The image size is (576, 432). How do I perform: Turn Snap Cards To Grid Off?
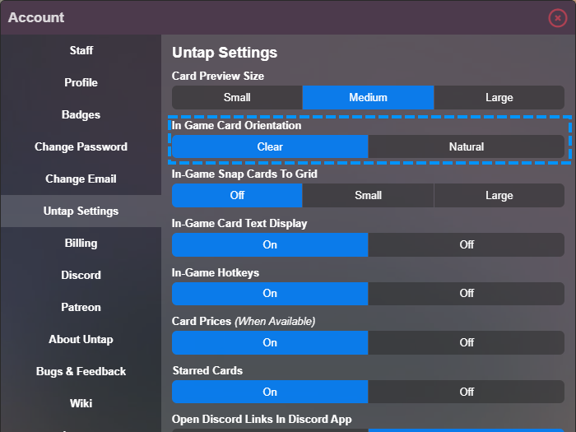pyautogui.click(x=237, y=196)
